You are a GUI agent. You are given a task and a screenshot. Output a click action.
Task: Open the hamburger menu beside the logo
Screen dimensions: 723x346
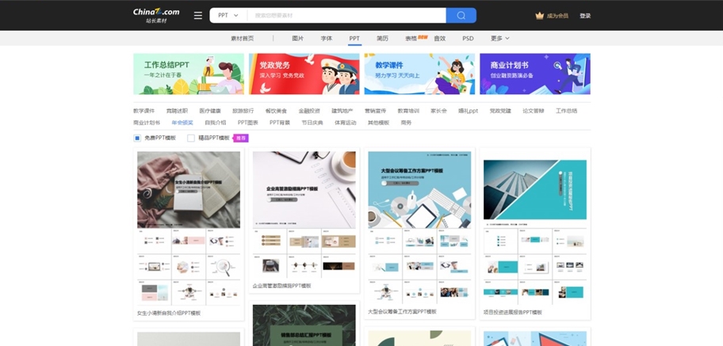198,15
